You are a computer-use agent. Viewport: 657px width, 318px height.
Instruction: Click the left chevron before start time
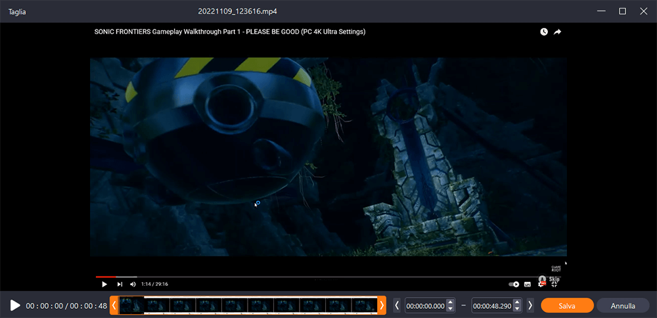pyautogui.click(x=396, y=306)
